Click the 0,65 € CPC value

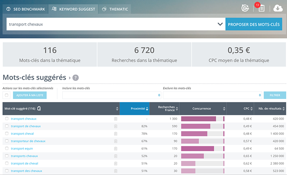[x=247, y=156]
